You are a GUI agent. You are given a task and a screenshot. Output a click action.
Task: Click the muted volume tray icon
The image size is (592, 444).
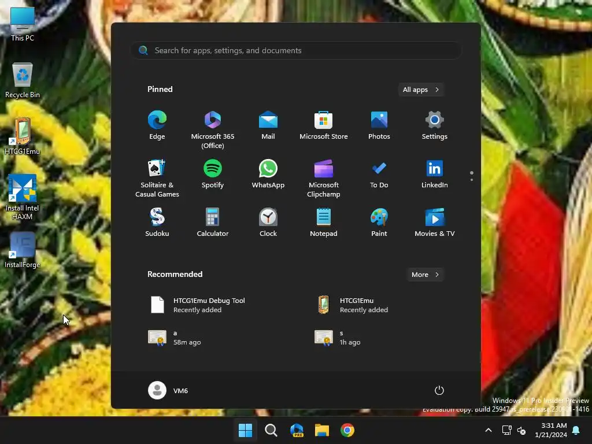[521, 430]
